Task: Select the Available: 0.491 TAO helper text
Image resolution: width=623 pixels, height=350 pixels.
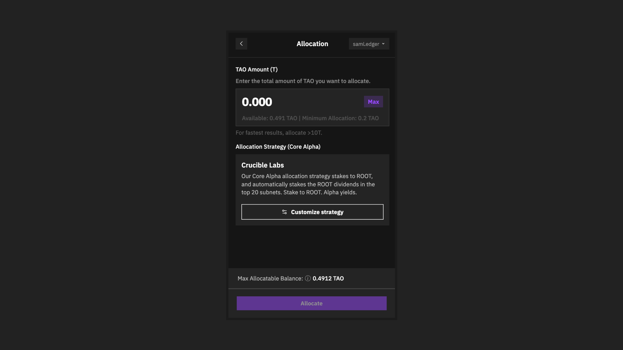Action: [270, 118]
